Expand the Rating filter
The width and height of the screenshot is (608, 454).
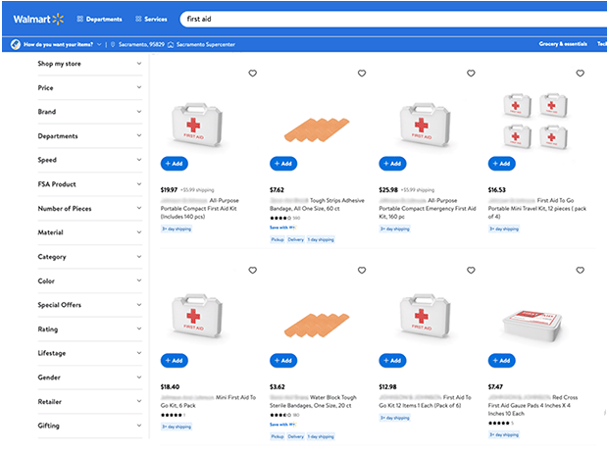click(x=89, y=329)
